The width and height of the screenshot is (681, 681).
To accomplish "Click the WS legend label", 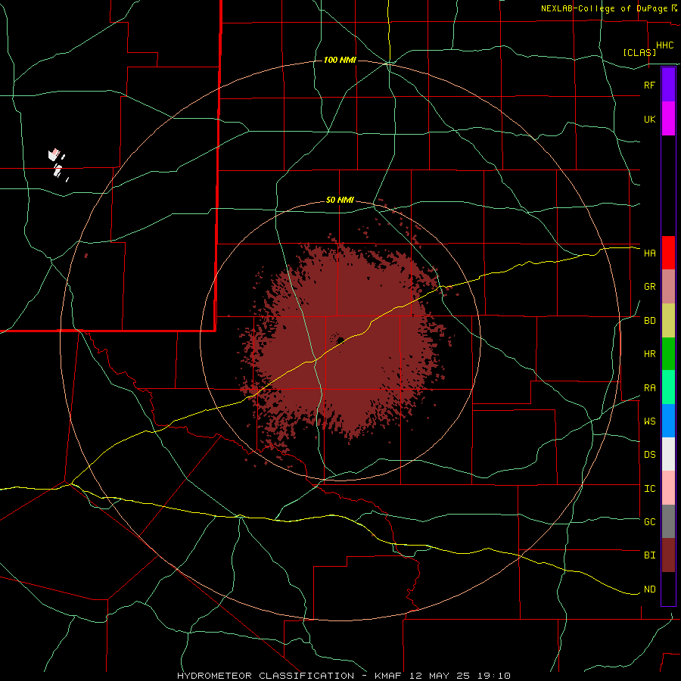I will (x=649, y=421).
